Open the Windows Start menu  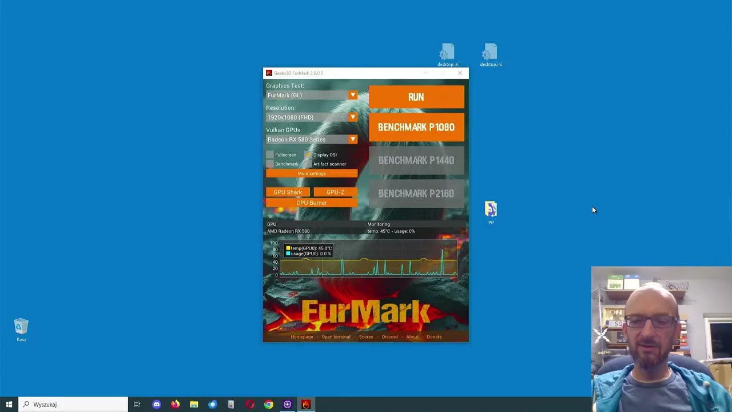point(9,405)
